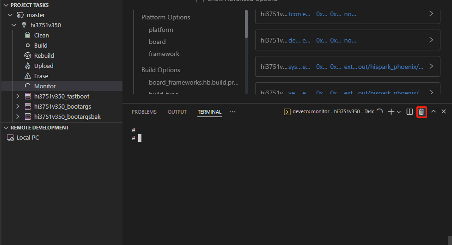Viewport: 452px width, 245px height.
Task: Collapse the REMOTE DEVELOPMENT section
Action: pyautogui.click(x=6, y=128)
